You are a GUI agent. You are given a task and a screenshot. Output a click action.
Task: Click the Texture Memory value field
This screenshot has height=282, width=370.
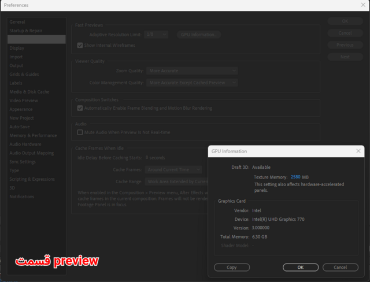point(295,177)
